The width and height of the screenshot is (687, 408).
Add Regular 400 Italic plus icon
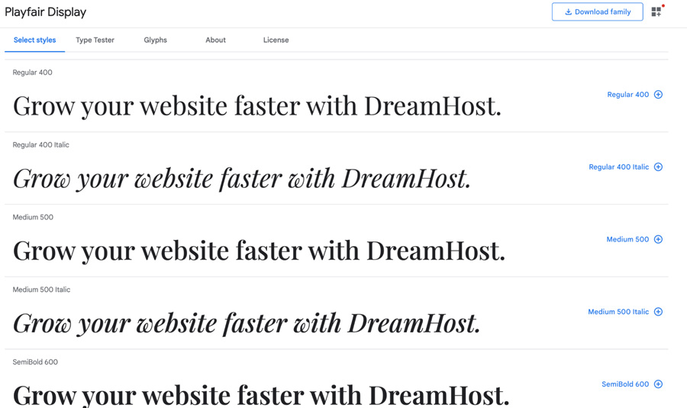658,167
